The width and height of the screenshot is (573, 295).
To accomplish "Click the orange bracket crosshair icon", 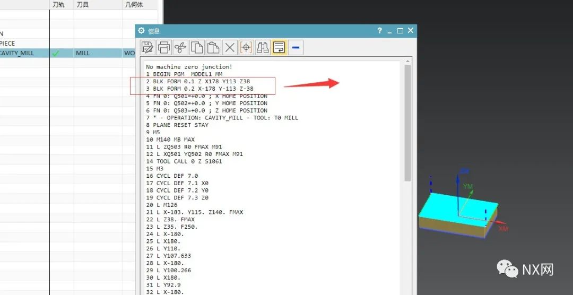I will pyautogui.click(x=246, y=48).
